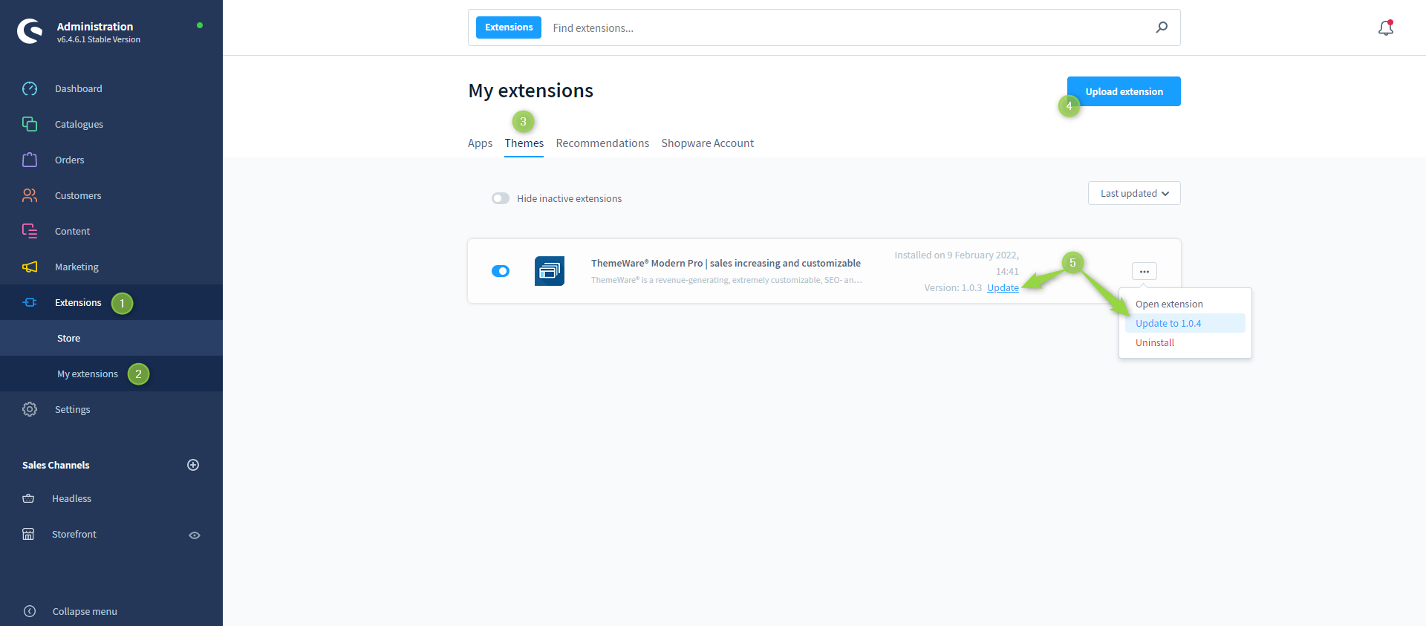This screenshot has width=1426, height=626.
Task: Click the Shopware logo icon
Action: click(30, 31)
